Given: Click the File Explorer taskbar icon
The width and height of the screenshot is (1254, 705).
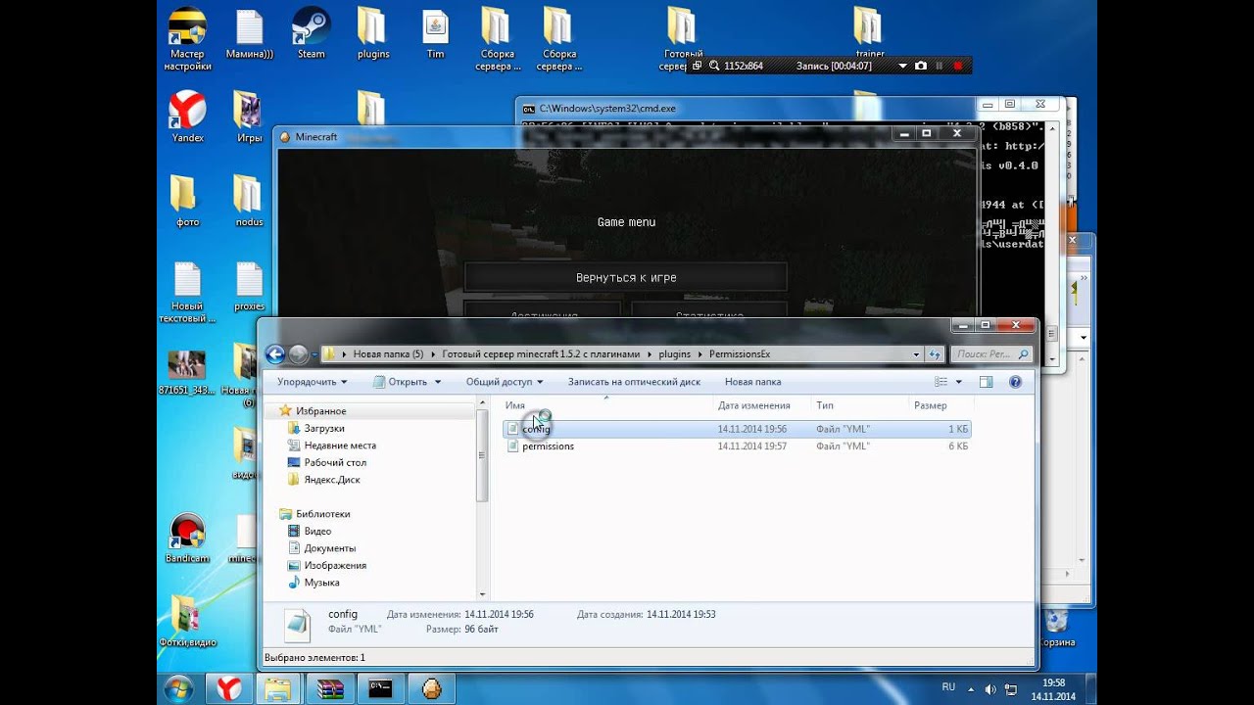Looking at the screenshot, I should point(279,689).
